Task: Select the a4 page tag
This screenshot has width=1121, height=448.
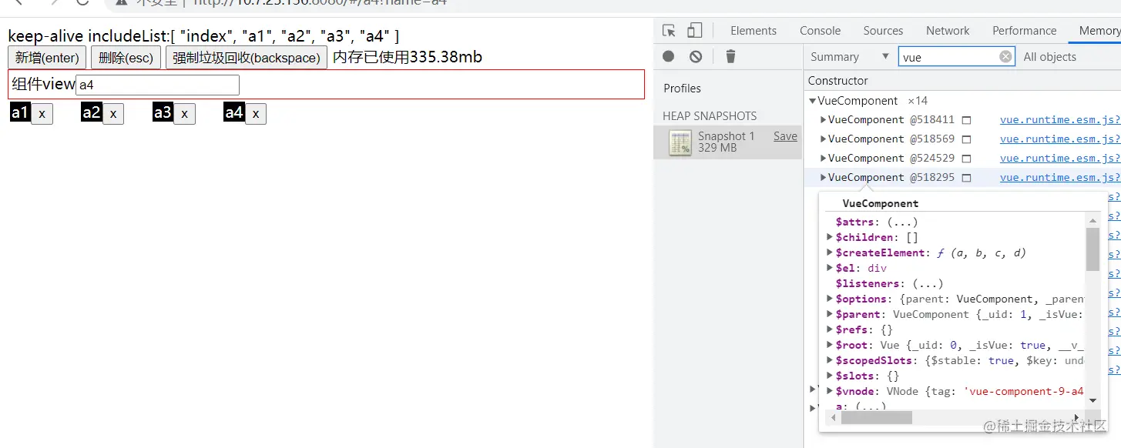Action: point(234,113)
